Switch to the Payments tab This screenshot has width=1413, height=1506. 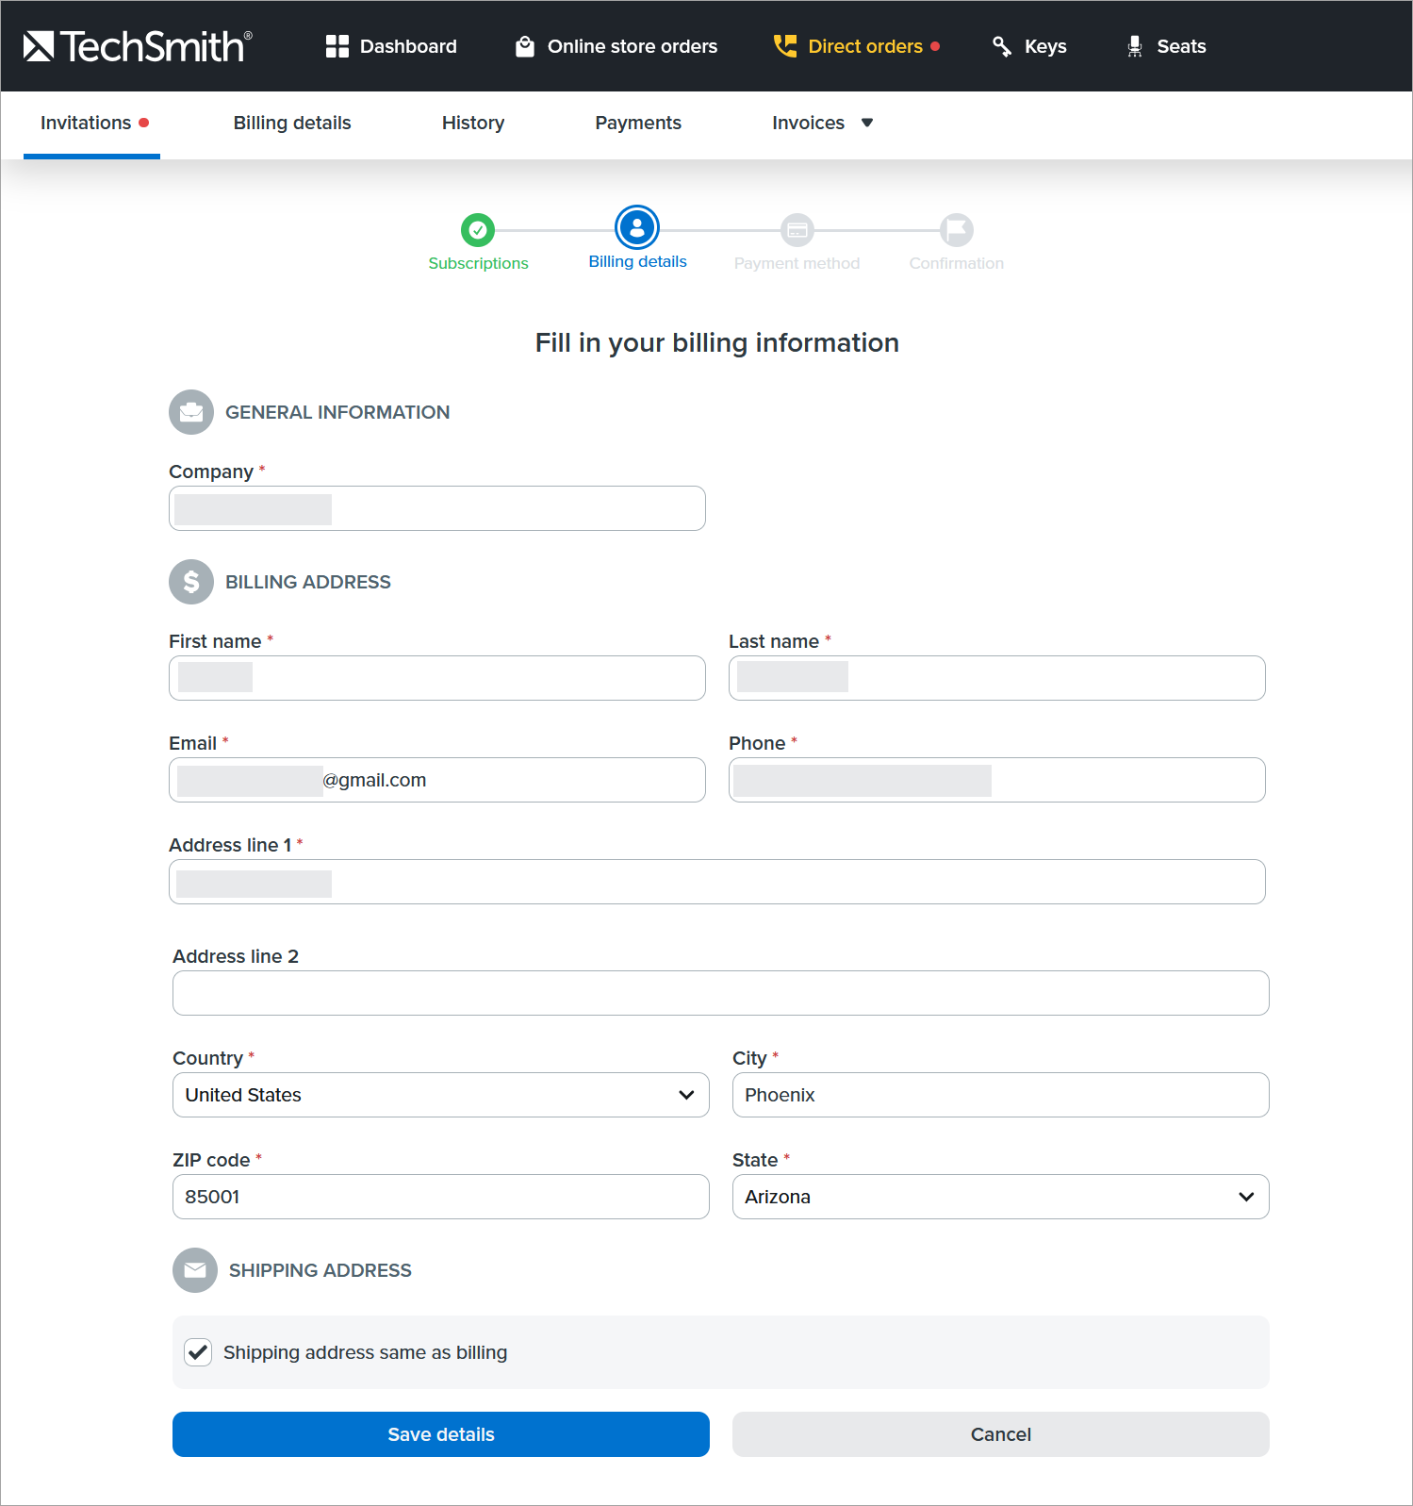(638, 124)
